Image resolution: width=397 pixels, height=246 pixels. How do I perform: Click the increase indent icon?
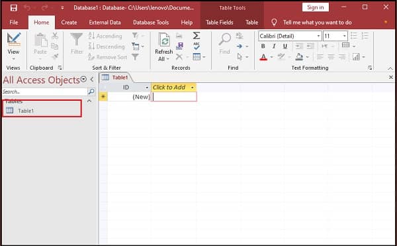click(x=311, y=46)
